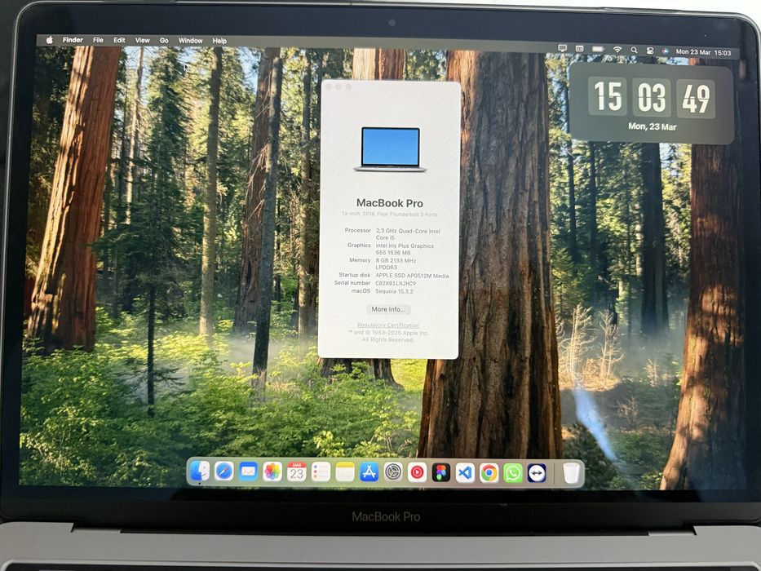Open the Notes app in Dock

(345, 472)
